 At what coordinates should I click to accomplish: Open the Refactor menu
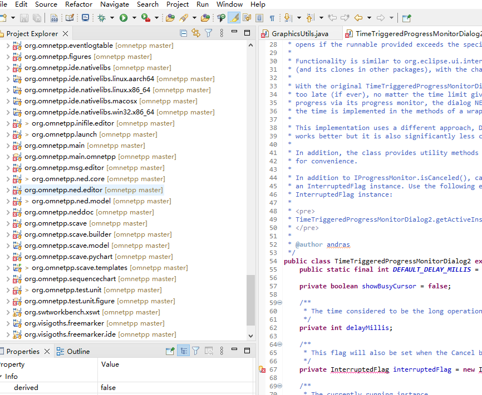point(78,4)
